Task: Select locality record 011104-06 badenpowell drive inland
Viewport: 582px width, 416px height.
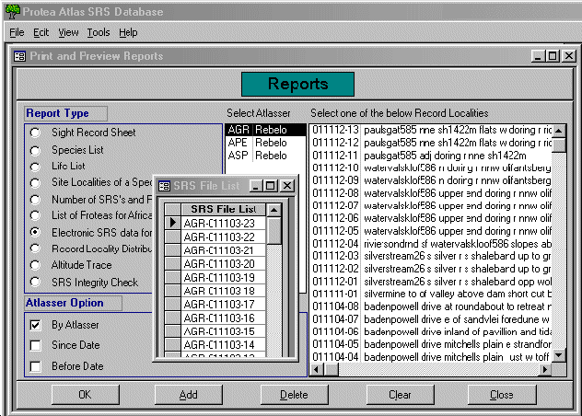Action: click(431, 331)
